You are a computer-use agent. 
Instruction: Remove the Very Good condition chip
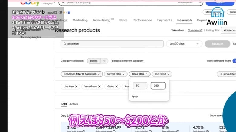pos(99,87)
